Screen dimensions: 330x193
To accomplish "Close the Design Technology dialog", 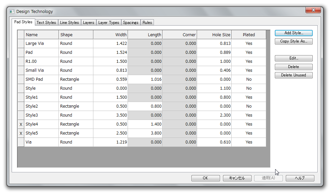I will pos(313,10).
